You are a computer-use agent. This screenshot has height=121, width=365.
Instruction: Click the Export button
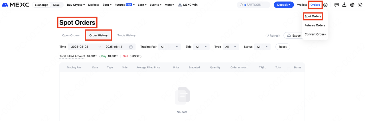tap(294, 36)
